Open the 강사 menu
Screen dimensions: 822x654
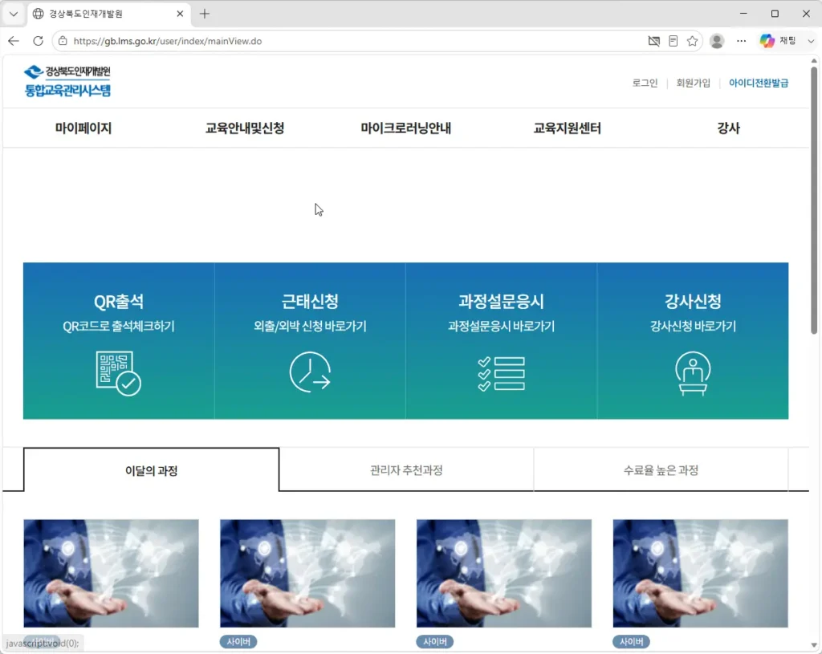[728, 128]
